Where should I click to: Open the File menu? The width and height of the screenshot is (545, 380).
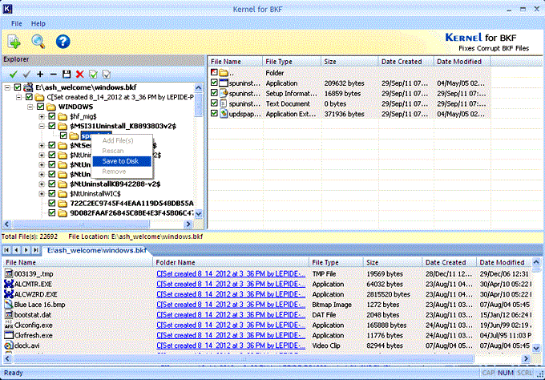click(x=16, y=23)
